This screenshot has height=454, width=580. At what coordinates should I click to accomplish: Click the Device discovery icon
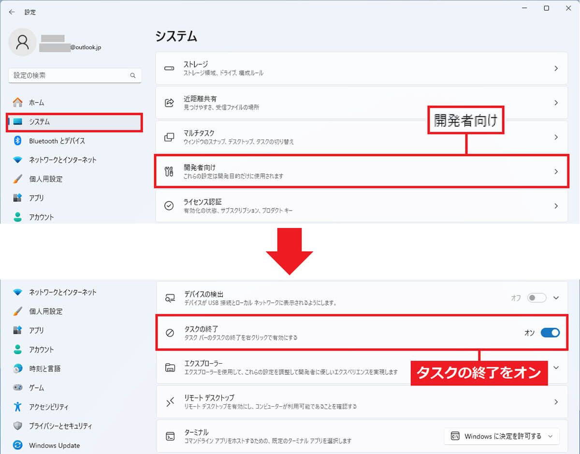(170, 298)
